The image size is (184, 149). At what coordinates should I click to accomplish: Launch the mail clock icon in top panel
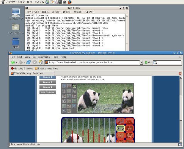56,2
